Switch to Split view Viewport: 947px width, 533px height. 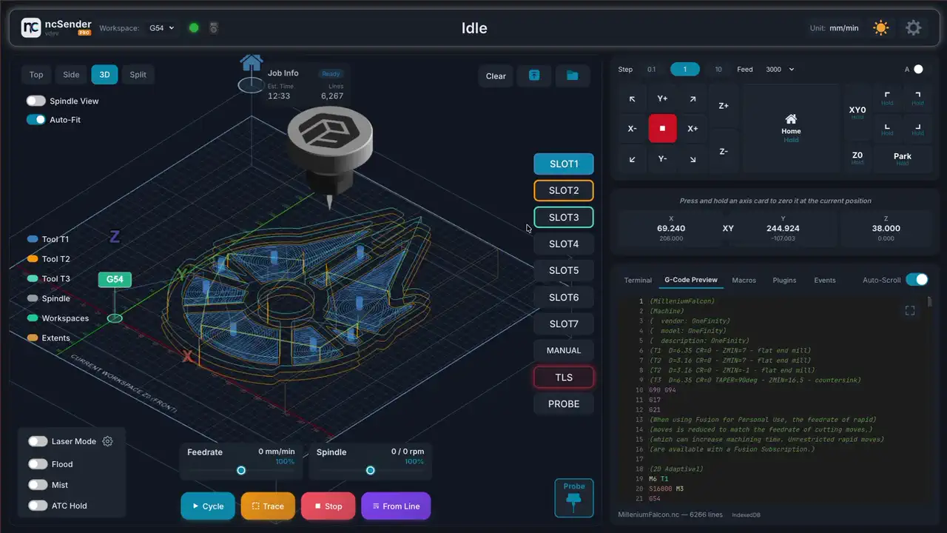(138, 75)
